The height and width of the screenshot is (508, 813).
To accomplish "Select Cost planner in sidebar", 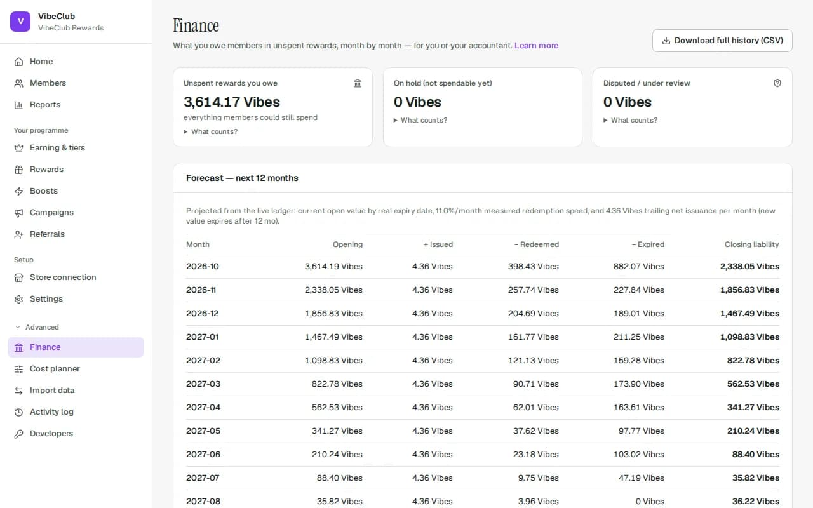I will 76,369.
